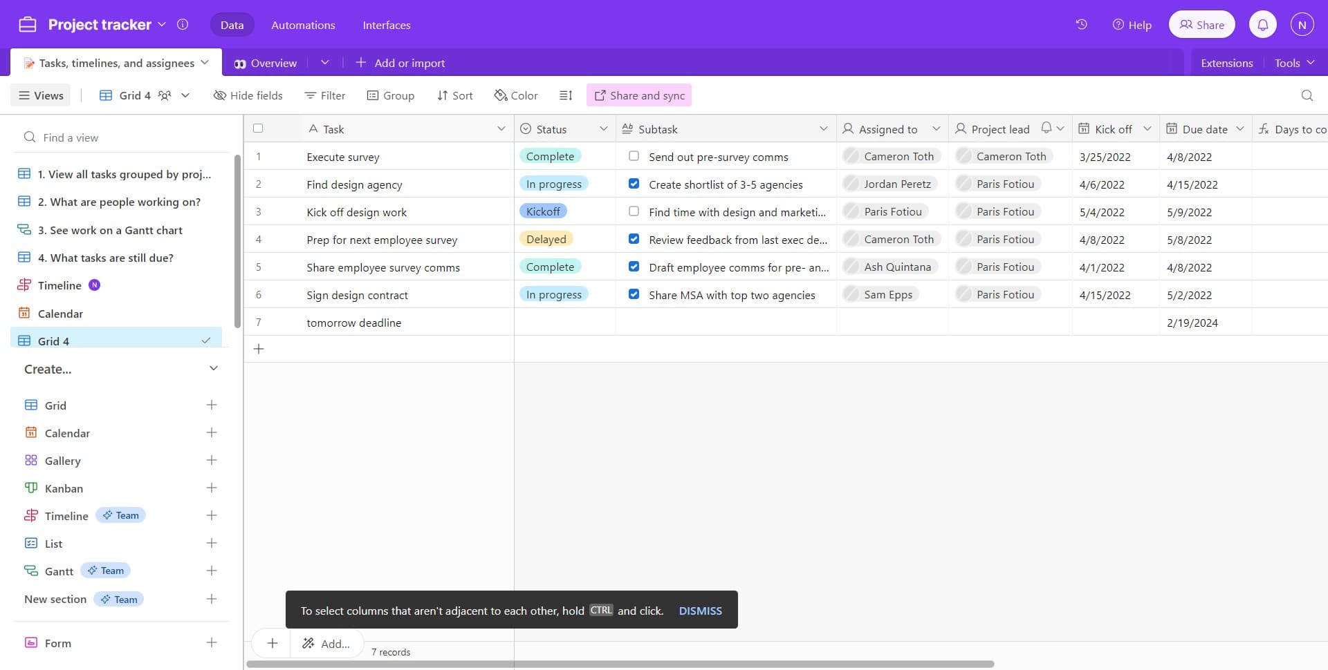1328x670 pixels.
Task: Check the Send out pre-survey comms subtask
Action: [x=634, y=156]
